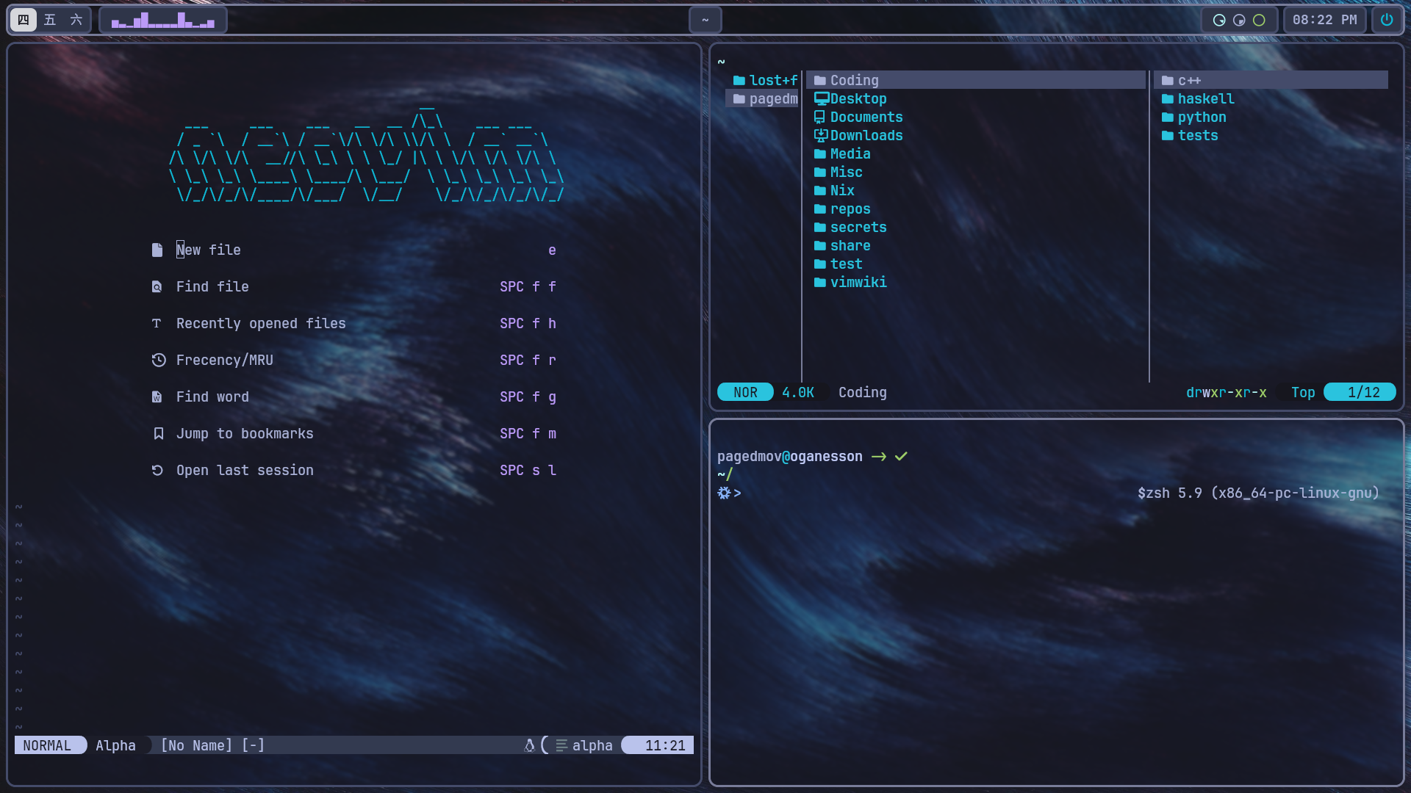Switch to workspace 六
1411x793 pixels.
coord(75,20)
